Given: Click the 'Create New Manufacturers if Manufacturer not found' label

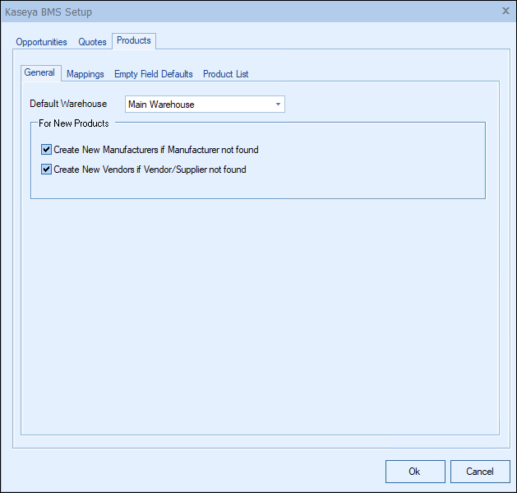Looking at the screenshot, I should 156,150.
